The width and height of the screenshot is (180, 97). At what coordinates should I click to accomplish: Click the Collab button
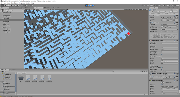(145, 5)
